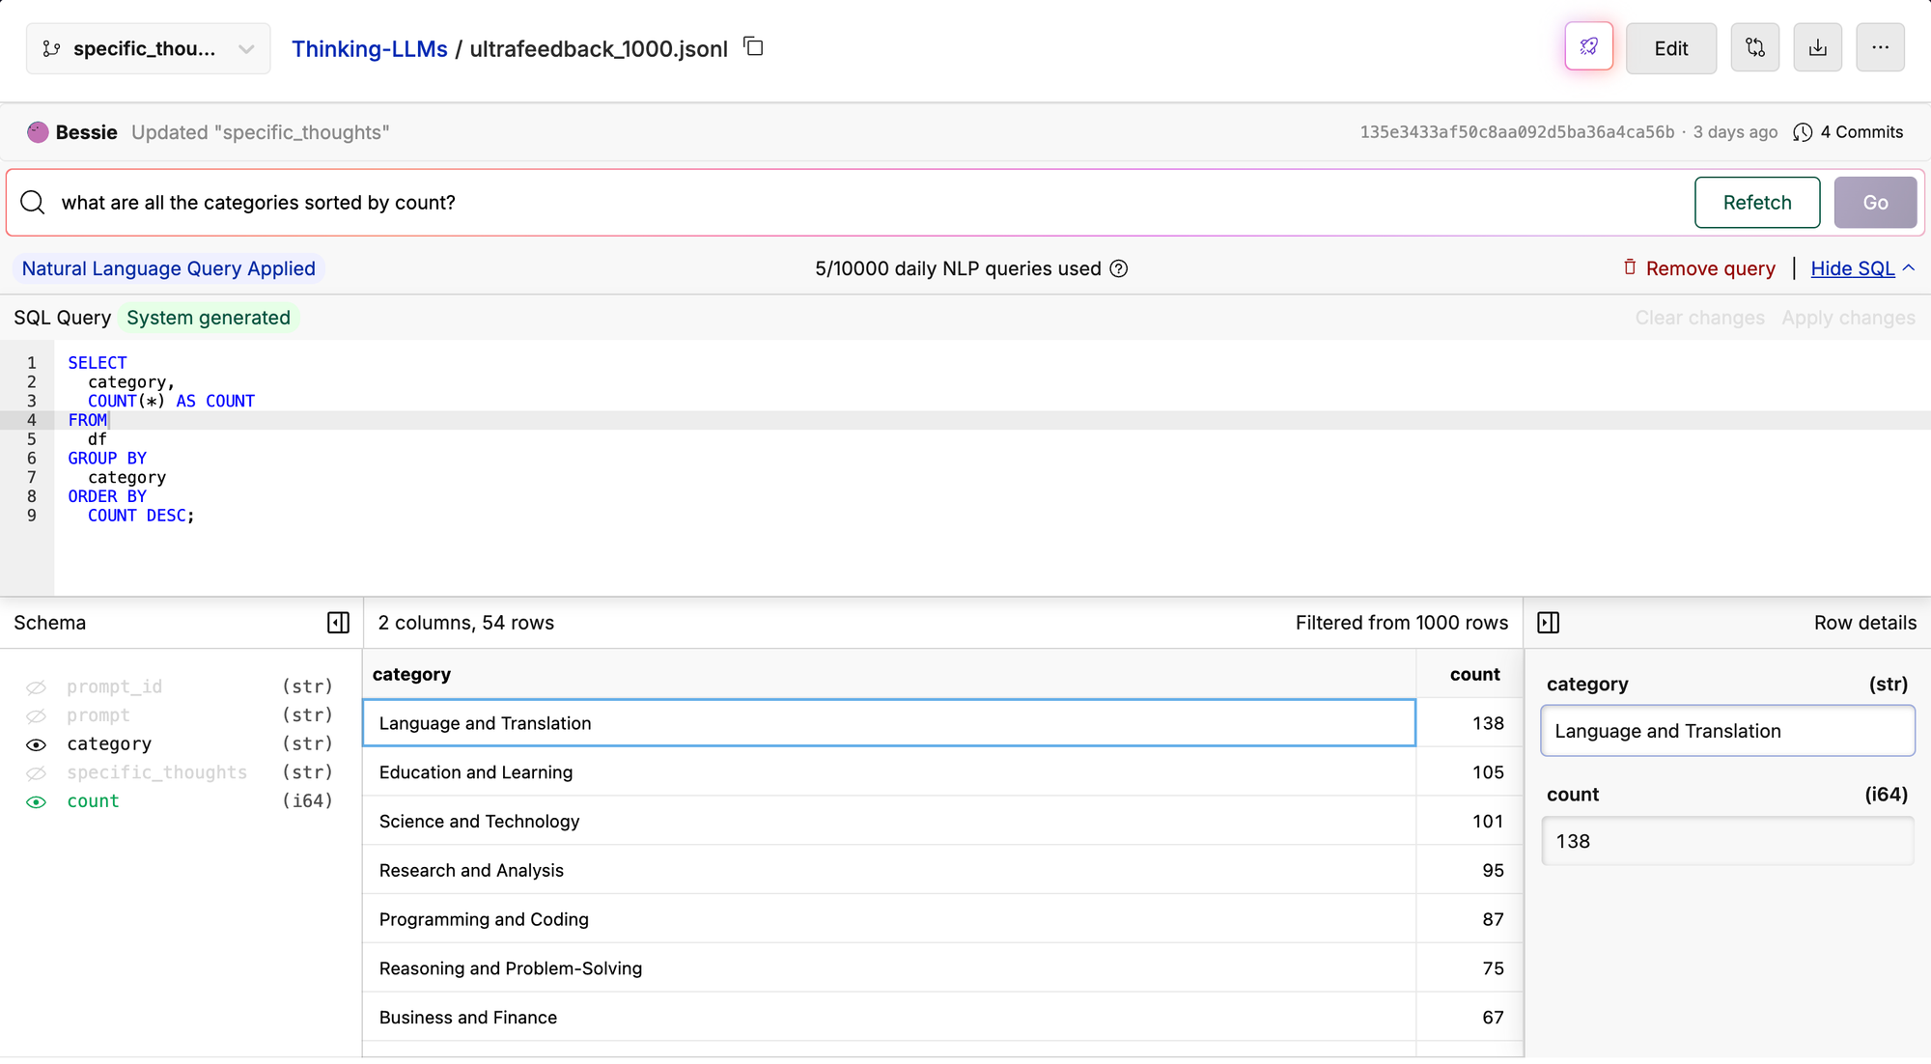Viewport: 1931px width, 1064px height.
Task: Show the specific_thoughts column
Action: point(36,773)
